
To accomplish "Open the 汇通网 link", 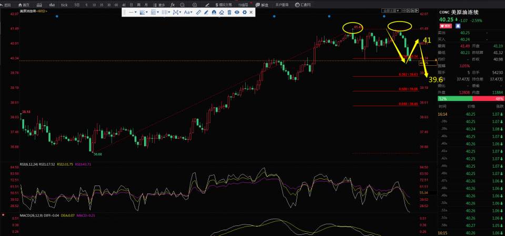I will point(303,5).
